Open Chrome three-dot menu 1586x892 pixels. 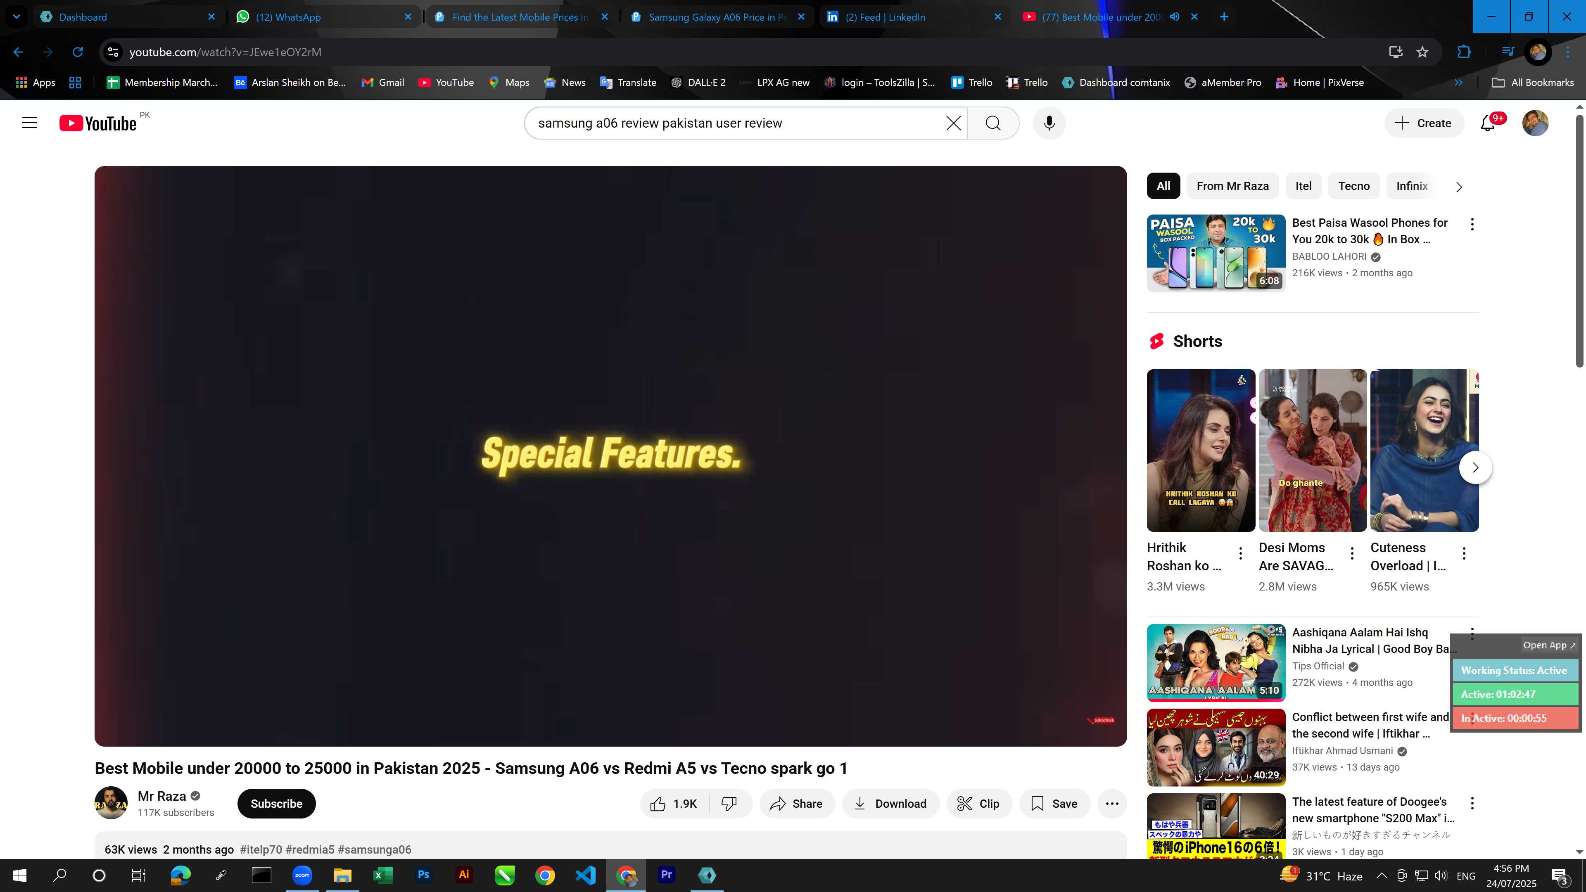pos(1568,52)
